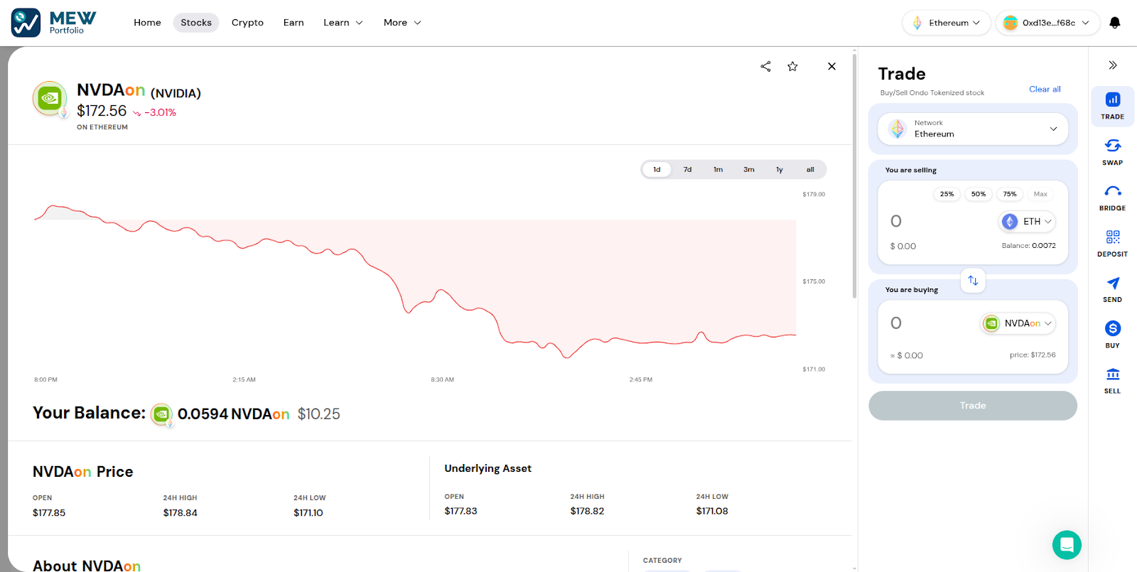Share NVDAon via the share icon
This screenshot has height=572, width=1137.
(765, 66)
